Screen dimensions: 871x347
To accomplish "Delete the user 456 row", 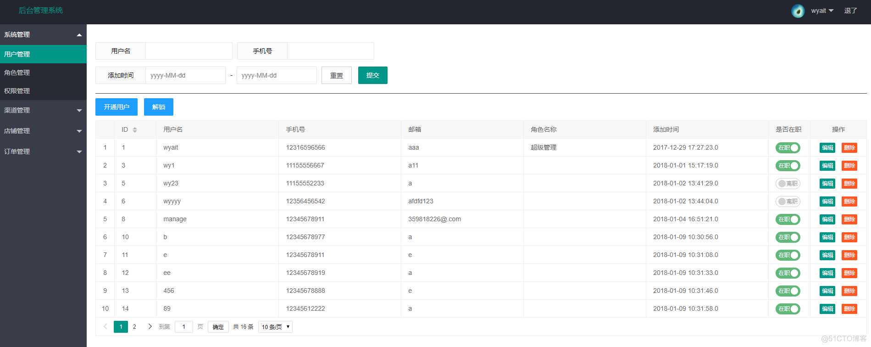I will (849, 291).
